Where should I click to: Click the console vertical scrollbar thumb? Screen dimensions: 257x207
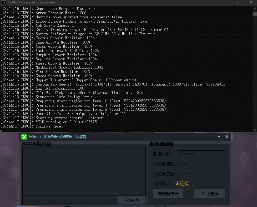point(254,14)
